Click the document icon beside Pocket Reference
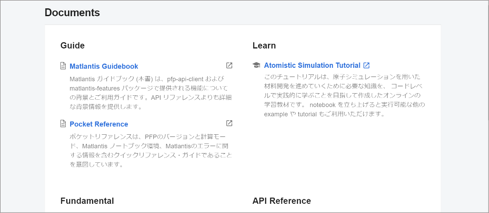 (63, 124)
